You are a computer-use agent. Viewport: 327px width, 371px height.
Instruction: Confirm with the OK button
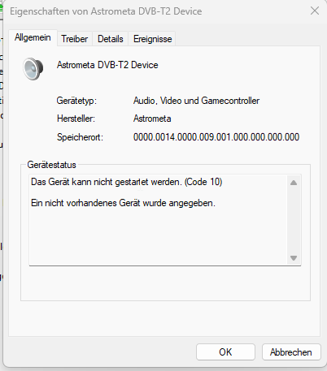click(x=225, y=352)
